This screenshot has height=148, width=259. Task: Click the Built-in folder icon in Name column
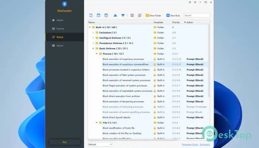point(93,27)
